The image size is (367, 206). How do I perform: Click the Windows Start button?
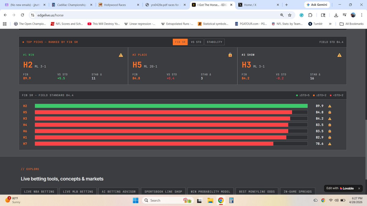(x=135, y=200)
